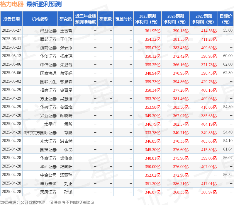
Task: Click researcher name 王睿哲
Action: pos(66,31)
